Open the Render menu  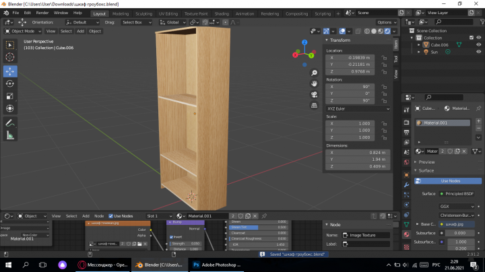tap(42, 13)
